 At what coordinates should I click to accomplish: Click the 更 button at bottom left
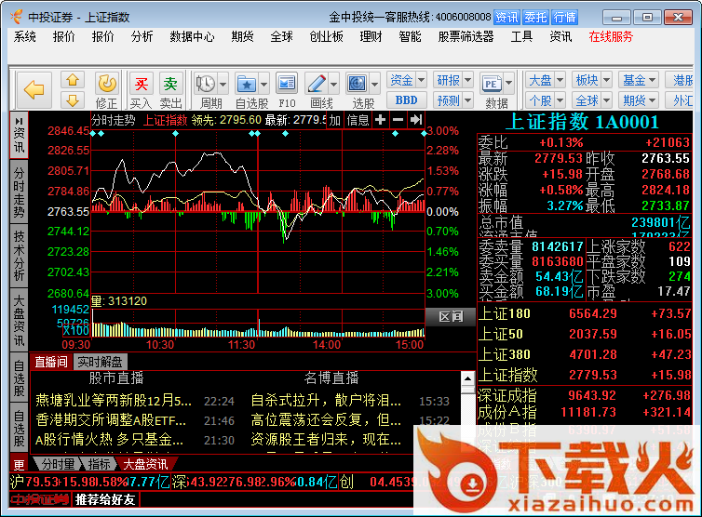point(19,465)
